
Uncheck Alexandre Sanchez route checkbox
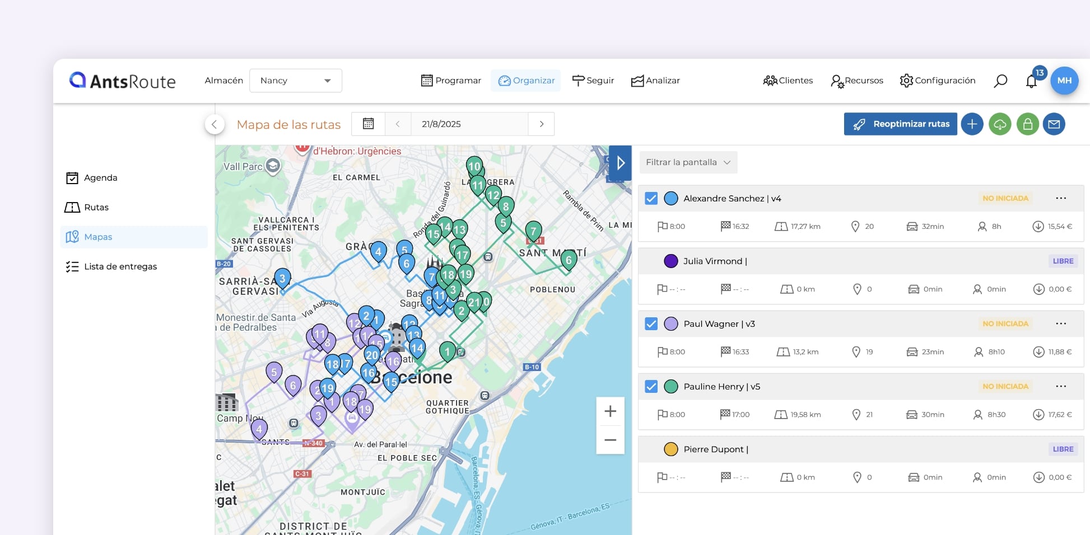click(x=651, y=199)
